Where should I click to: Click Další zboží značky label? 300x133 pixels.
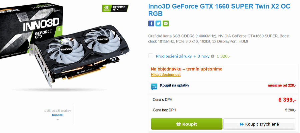pyautogui.click(x=58, y=111)
